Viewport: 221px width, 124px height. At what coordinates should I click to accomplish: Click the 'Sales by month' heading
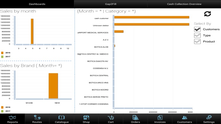(18, 11)
